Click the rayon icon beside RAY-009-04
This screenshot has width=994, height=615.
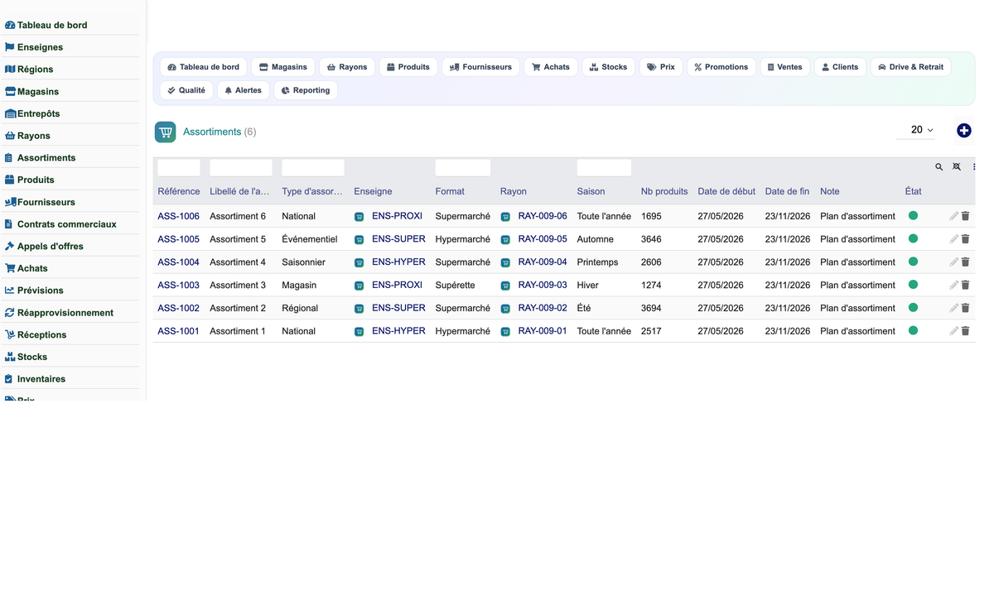tap(505, 263)
